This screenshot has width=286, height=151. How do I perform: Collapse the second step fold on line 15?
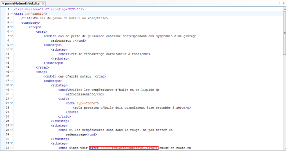(x=11, y=71)
